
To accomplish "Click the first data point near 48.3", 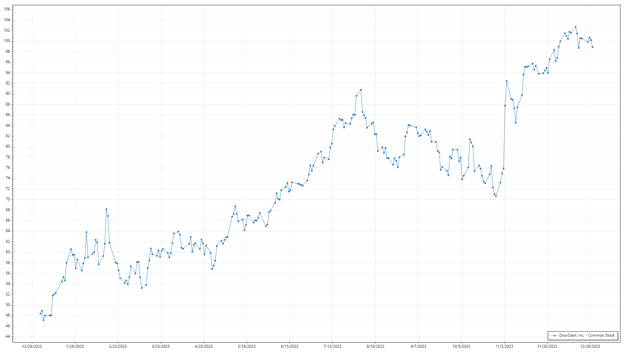I will click(x=40, y=314).
